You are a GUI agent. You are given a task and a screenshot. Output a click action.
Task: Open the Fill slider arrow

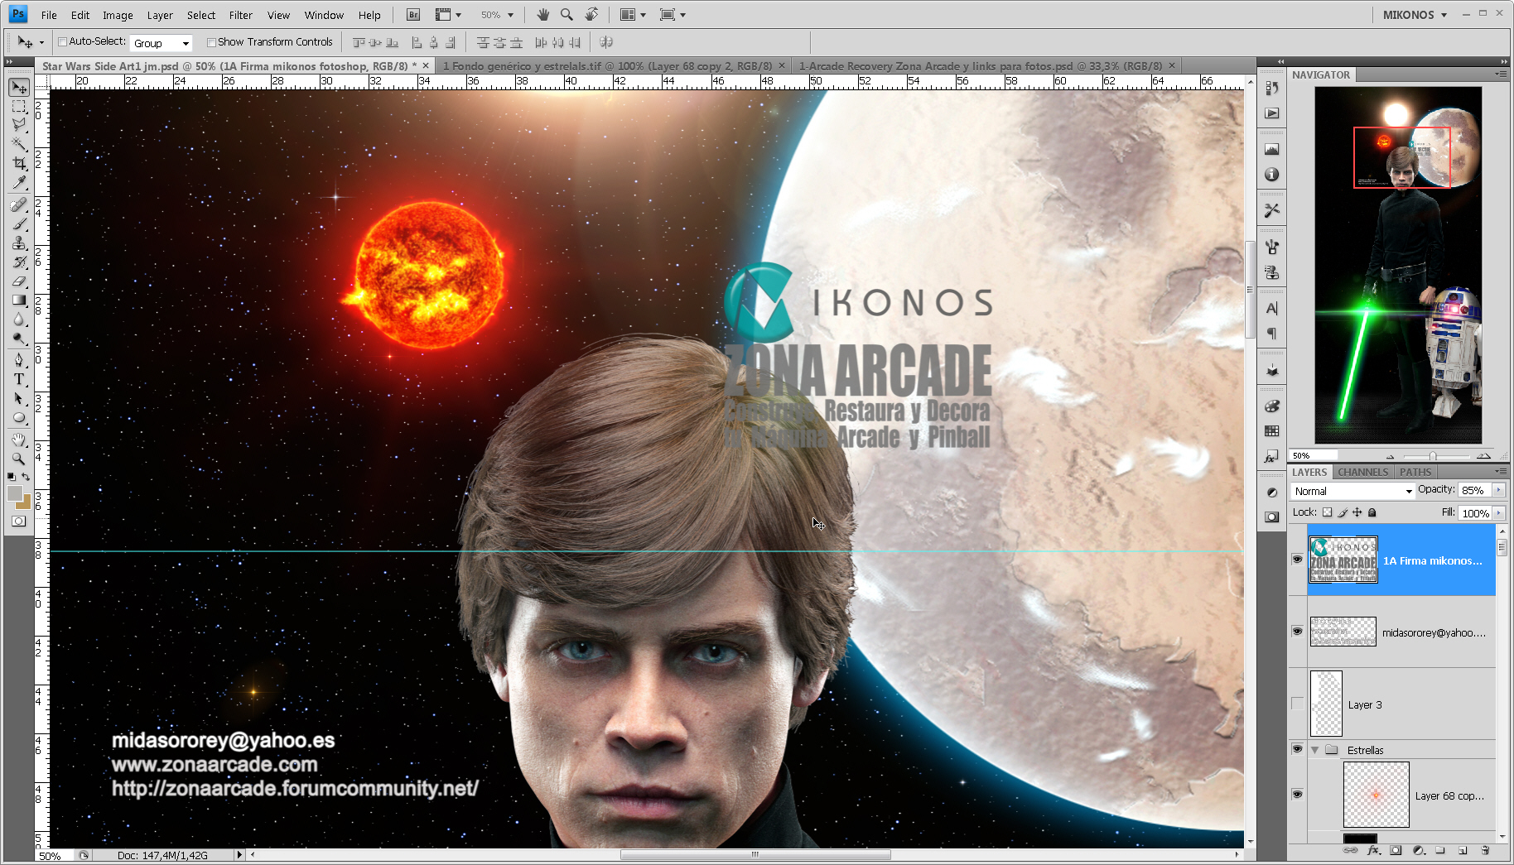point(1498,513)
